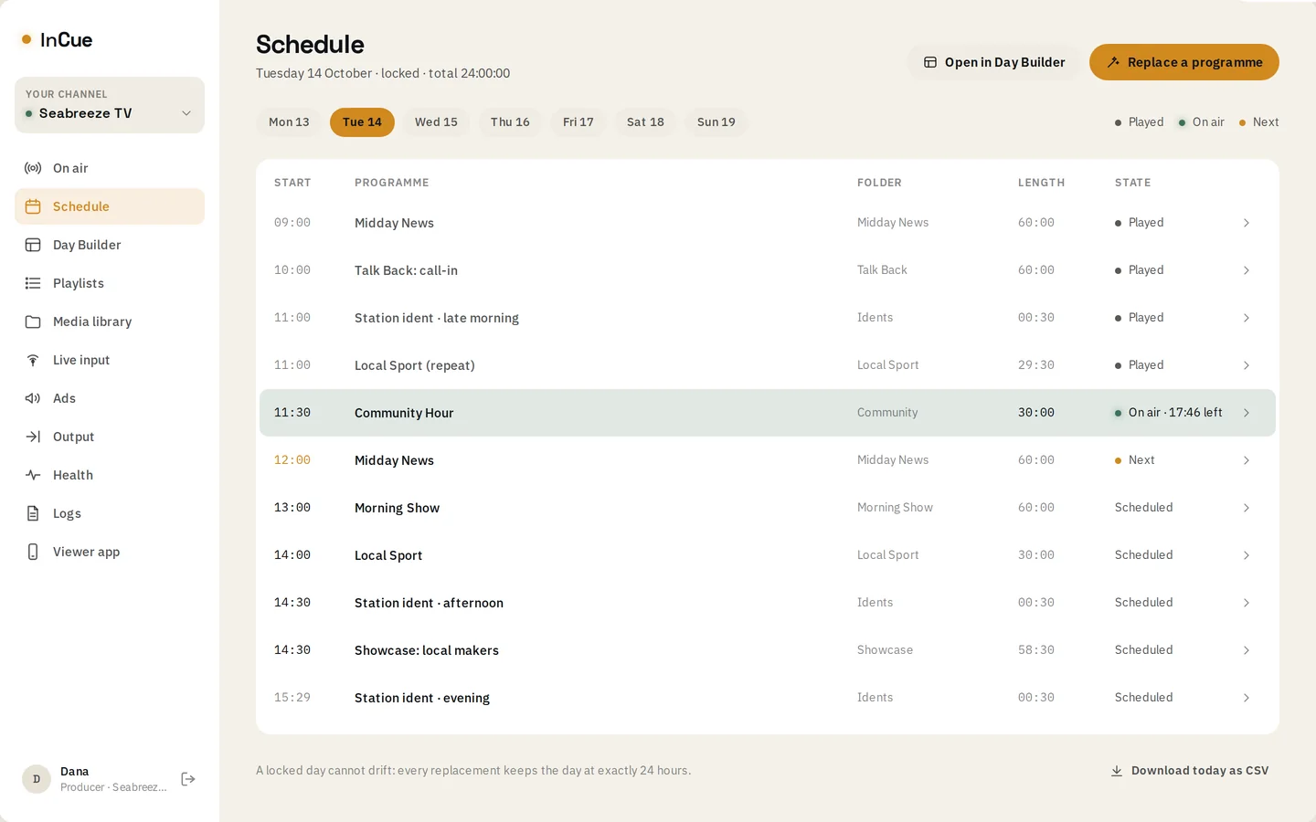Expand the Seabreeze TV channel dropdown
The image size is (1316, 822).
(110, 105)
